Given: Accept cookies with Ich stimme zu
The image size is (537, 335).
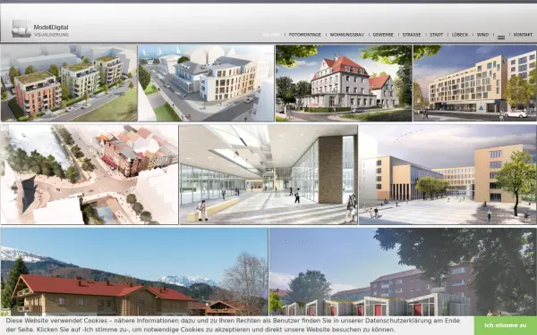Looking at the screenshot, I should click(505, 325).
